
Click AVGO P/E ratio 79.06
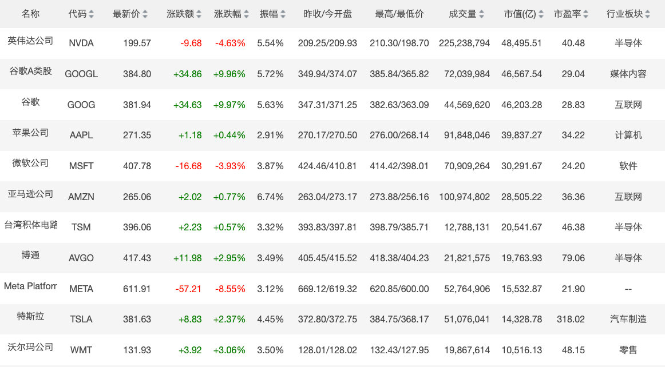[573, 258]
